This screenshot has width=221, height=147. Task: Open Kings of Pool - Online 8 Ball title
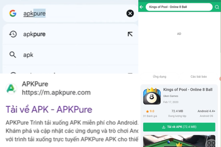click(x=188, y=90)
